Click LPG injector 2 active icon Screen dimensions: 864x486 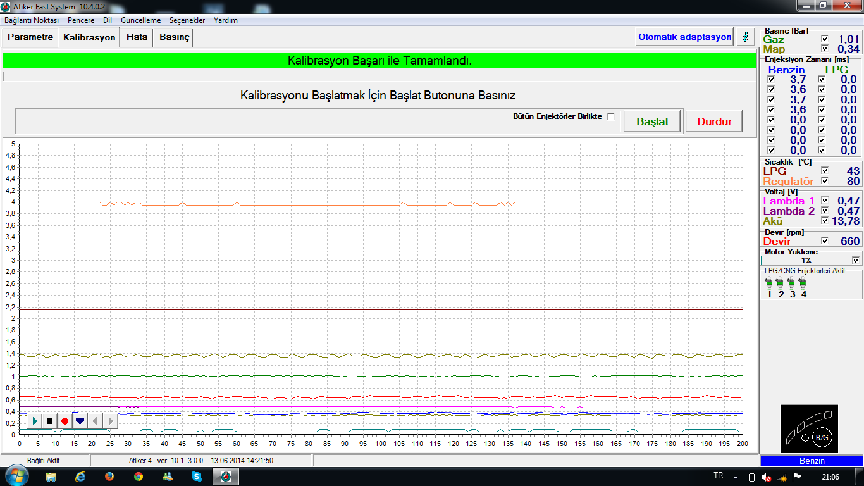click(781, 283)
